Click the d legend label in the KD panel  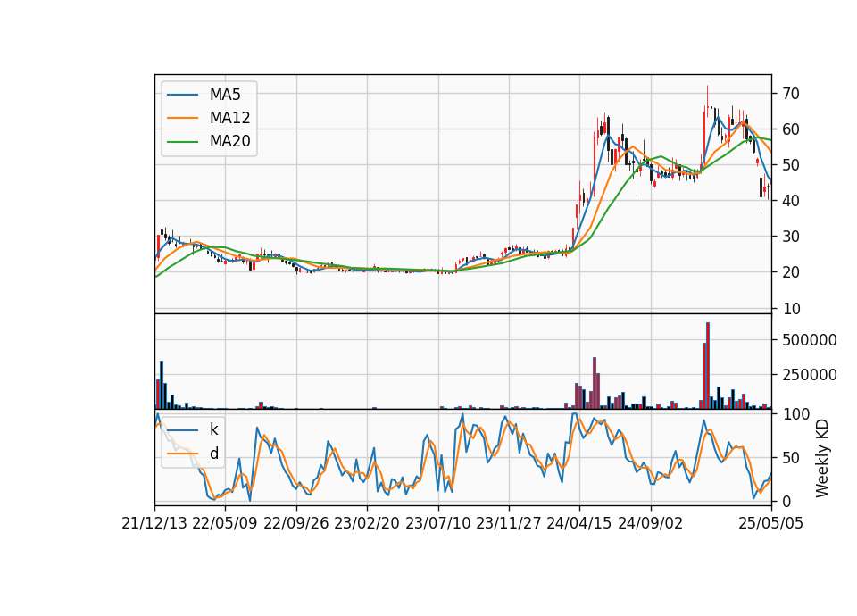(213, 454)
